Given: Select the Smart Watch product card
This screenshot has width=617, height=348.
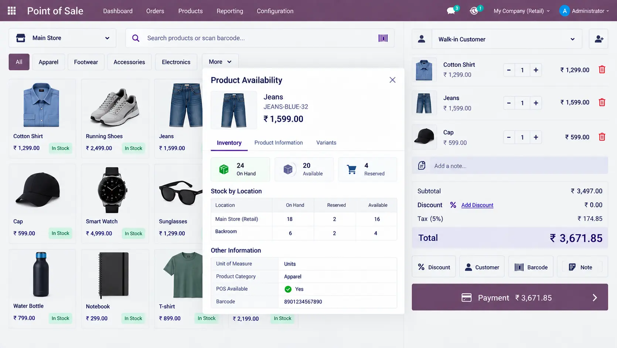Looking at the screenshot, I should [115, 203].
